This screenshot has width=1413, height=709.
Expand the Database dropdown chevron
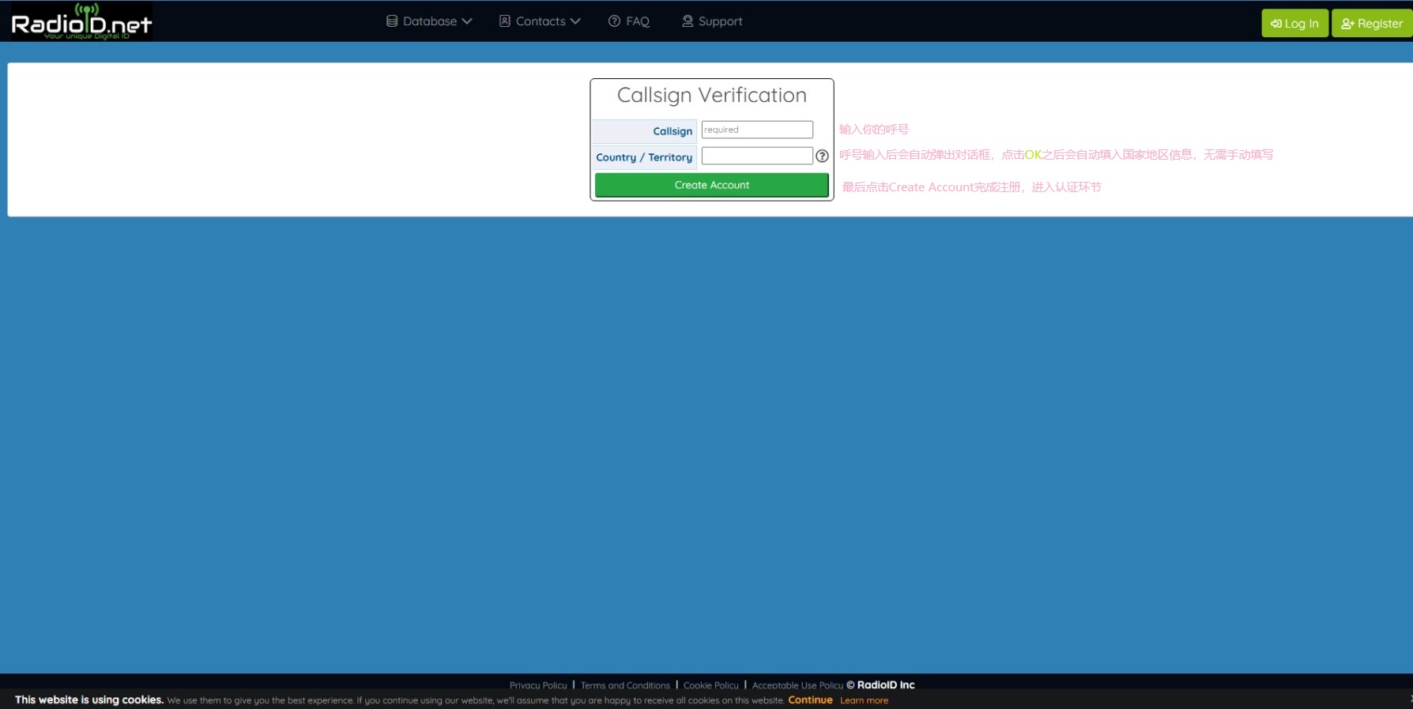click(467, 21)
